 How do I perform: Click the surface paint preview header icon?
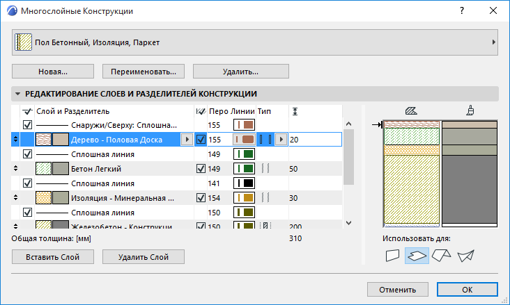(470, 111)
